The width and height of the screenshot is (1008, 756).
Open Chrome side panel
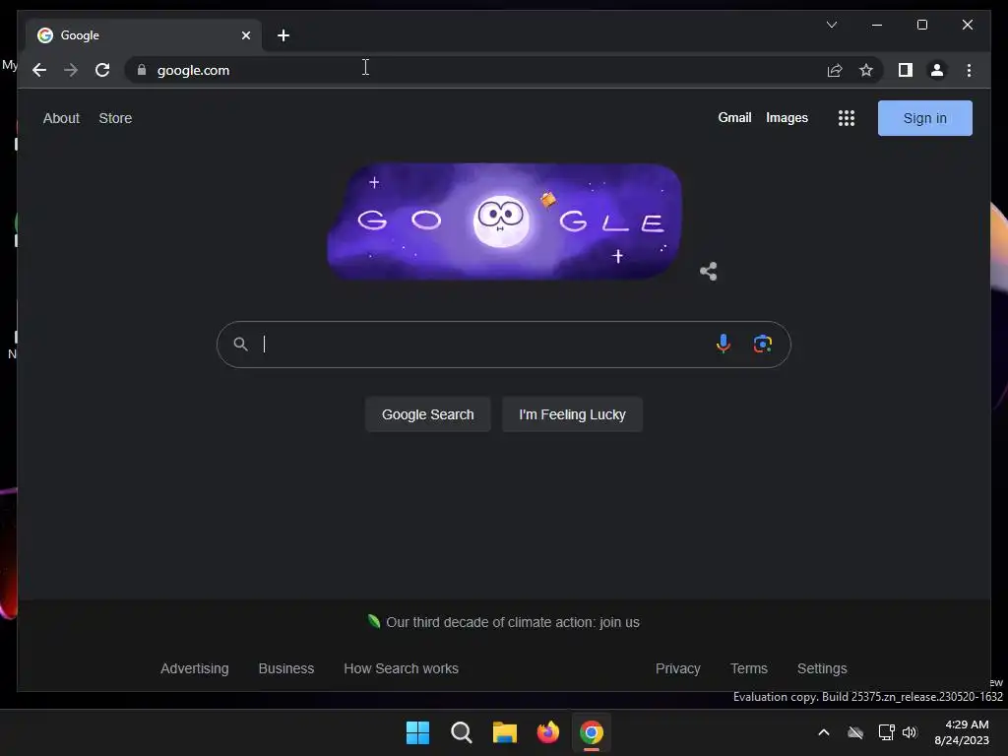[906, 70]
